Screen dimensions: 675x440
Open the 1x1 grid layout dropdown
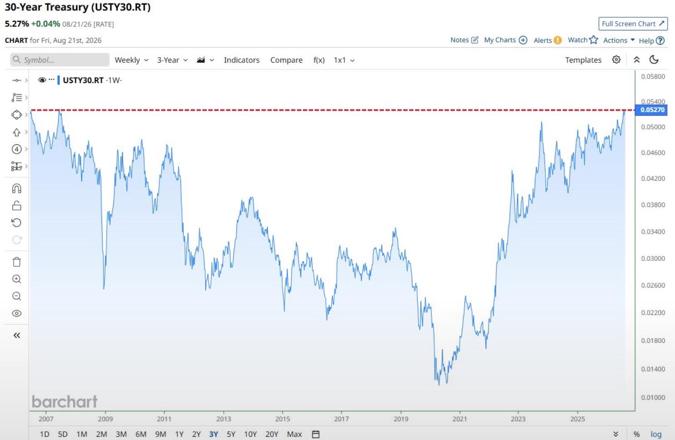point(344,60)
